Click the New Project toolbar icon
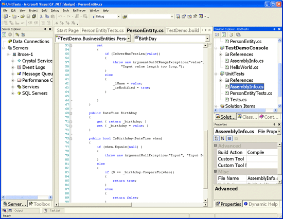This screenshot has width=283, height=219. click(6, 16)
